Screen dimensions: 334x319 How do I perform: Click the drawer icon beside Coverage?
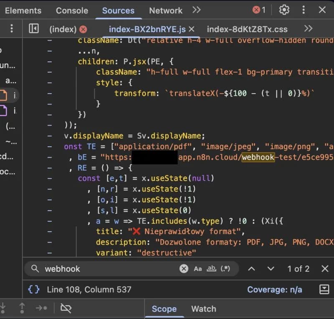pos(324,290)
